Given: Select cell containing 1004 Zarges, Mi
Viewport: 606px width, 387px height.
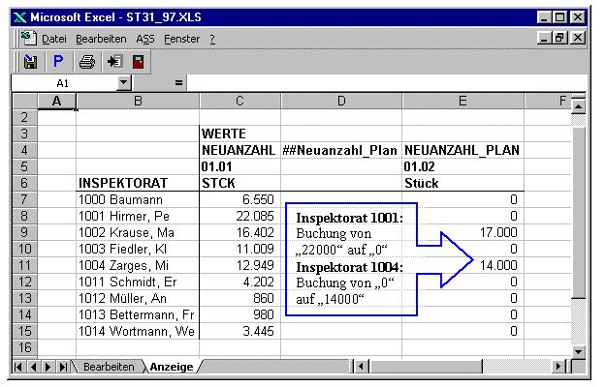Looking at the screenshot, I should point(138,265).
